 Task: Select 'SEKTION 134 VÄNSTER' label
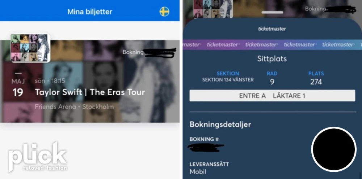pyautogui.click(x=228, y=80)
